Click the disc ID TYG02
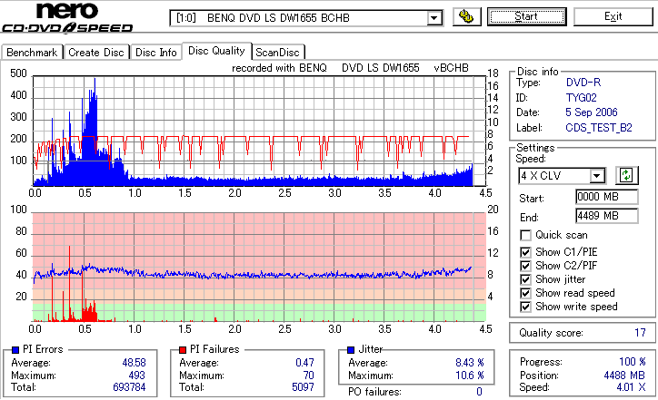This screenshot has width=658, height=400. [x=581, y=98]
